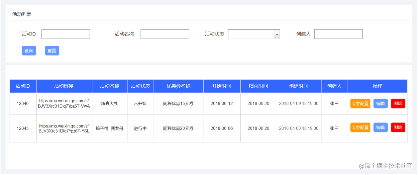Click 编辑 for activity 12346
418x175 pixels.
click(x=380, y=104)
